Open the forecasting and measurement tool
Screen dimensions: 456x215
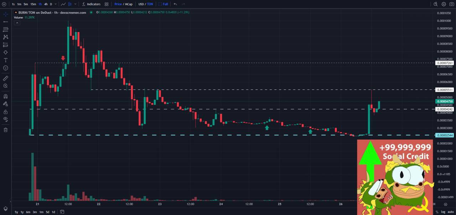[x=5, y=45]
